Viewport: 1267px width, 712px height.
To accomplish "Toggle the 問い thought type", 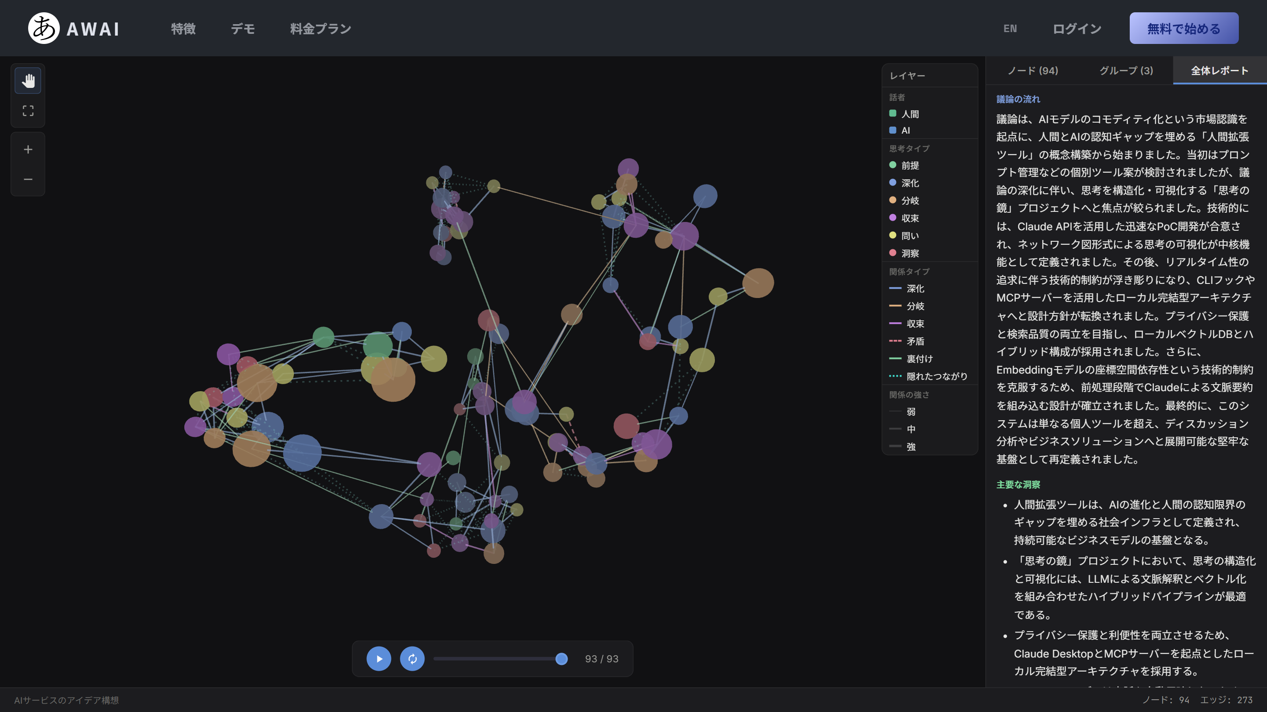I will coord(904,236).
